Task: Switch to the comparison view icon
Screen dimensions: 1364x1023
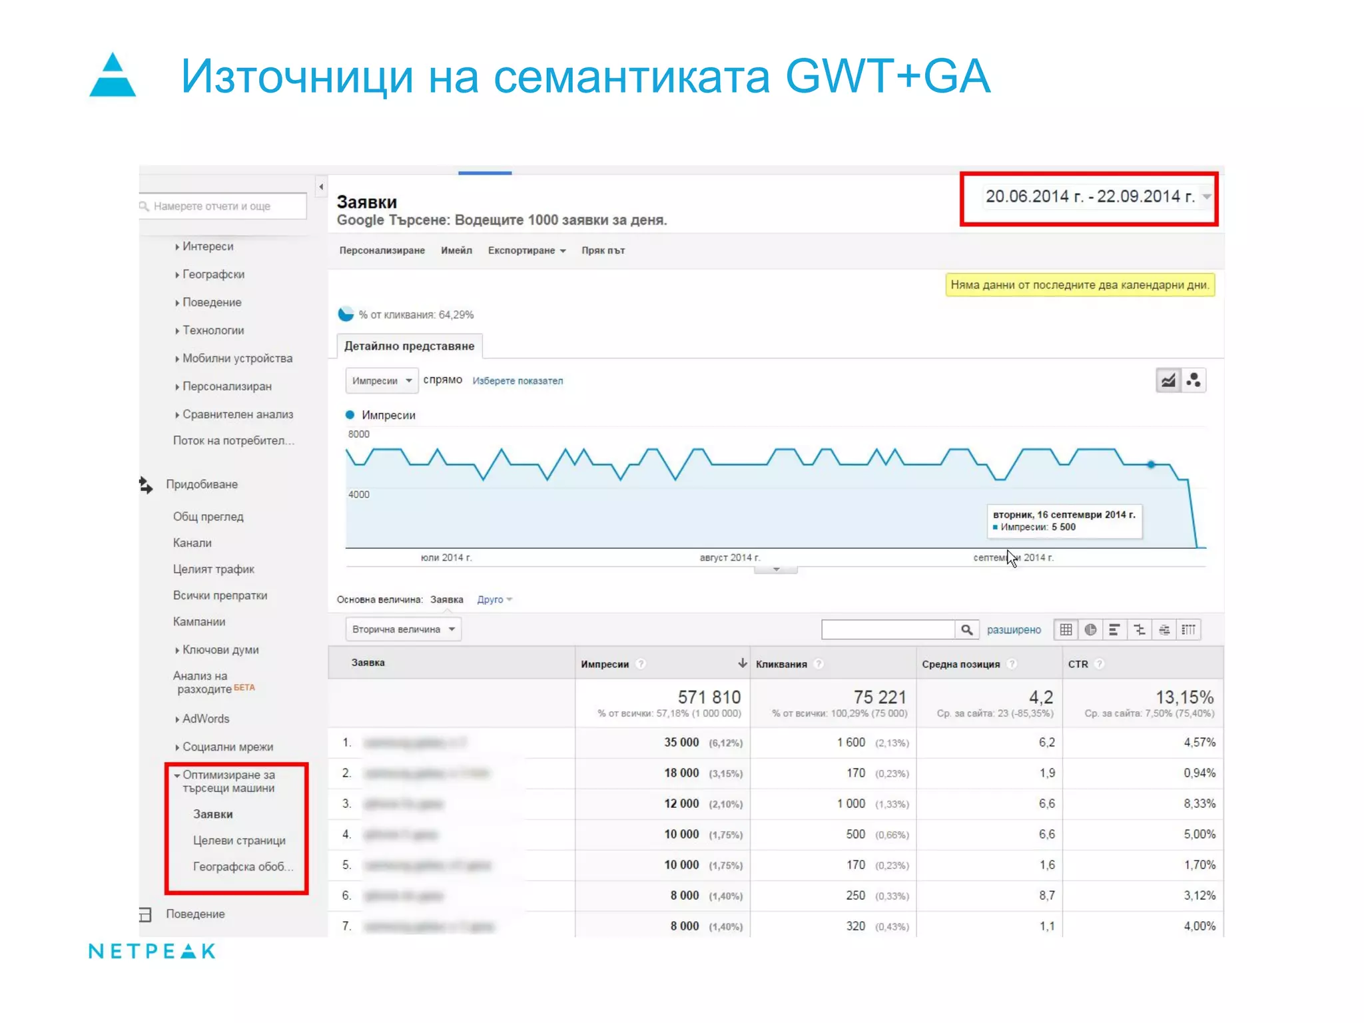Action: pos(1140,629)
